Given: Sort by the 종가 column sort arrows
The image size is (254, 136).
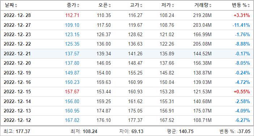Looking at the screenshot, I should click(x=78, y=6).
